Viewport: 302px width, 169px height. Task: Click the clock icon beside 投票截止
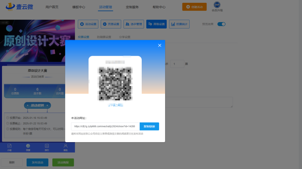point(8,123)
